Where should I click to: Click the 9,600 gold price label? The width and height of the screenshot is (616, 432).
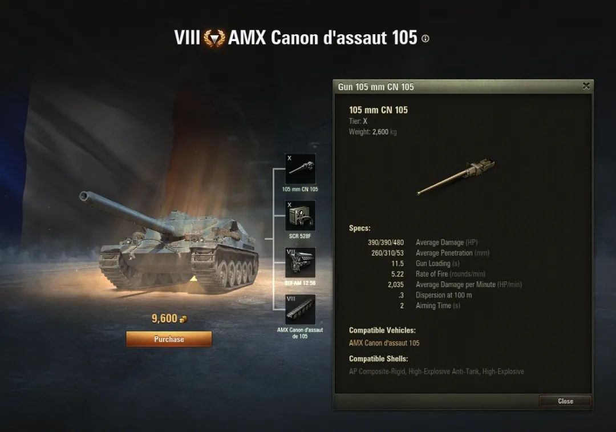click(x=164, y=318)
